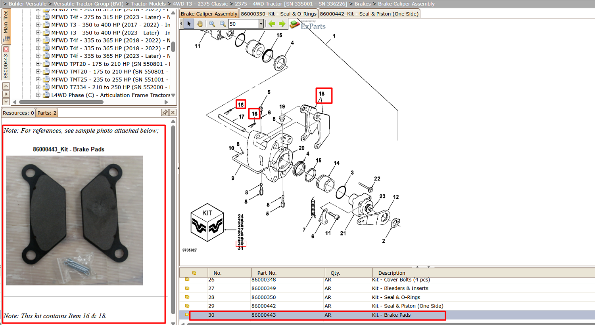Click the side tab strip up arrow
The height and width of the screenshot is (325, 595).
6,86
